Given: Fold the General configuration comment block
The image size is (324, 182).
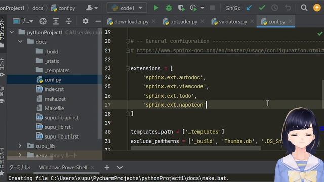Looking at the screenshot, I should click(128, 41).
